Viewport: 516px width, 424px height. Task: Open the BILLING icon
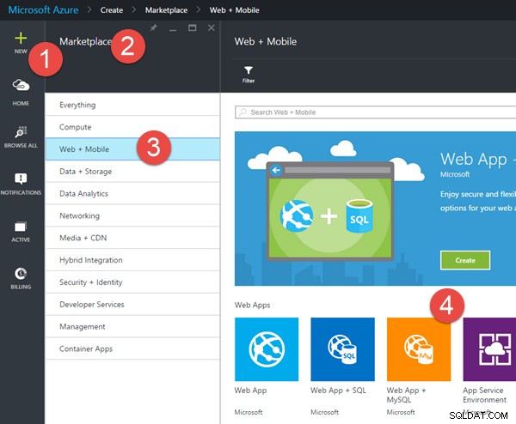[21, 273]
